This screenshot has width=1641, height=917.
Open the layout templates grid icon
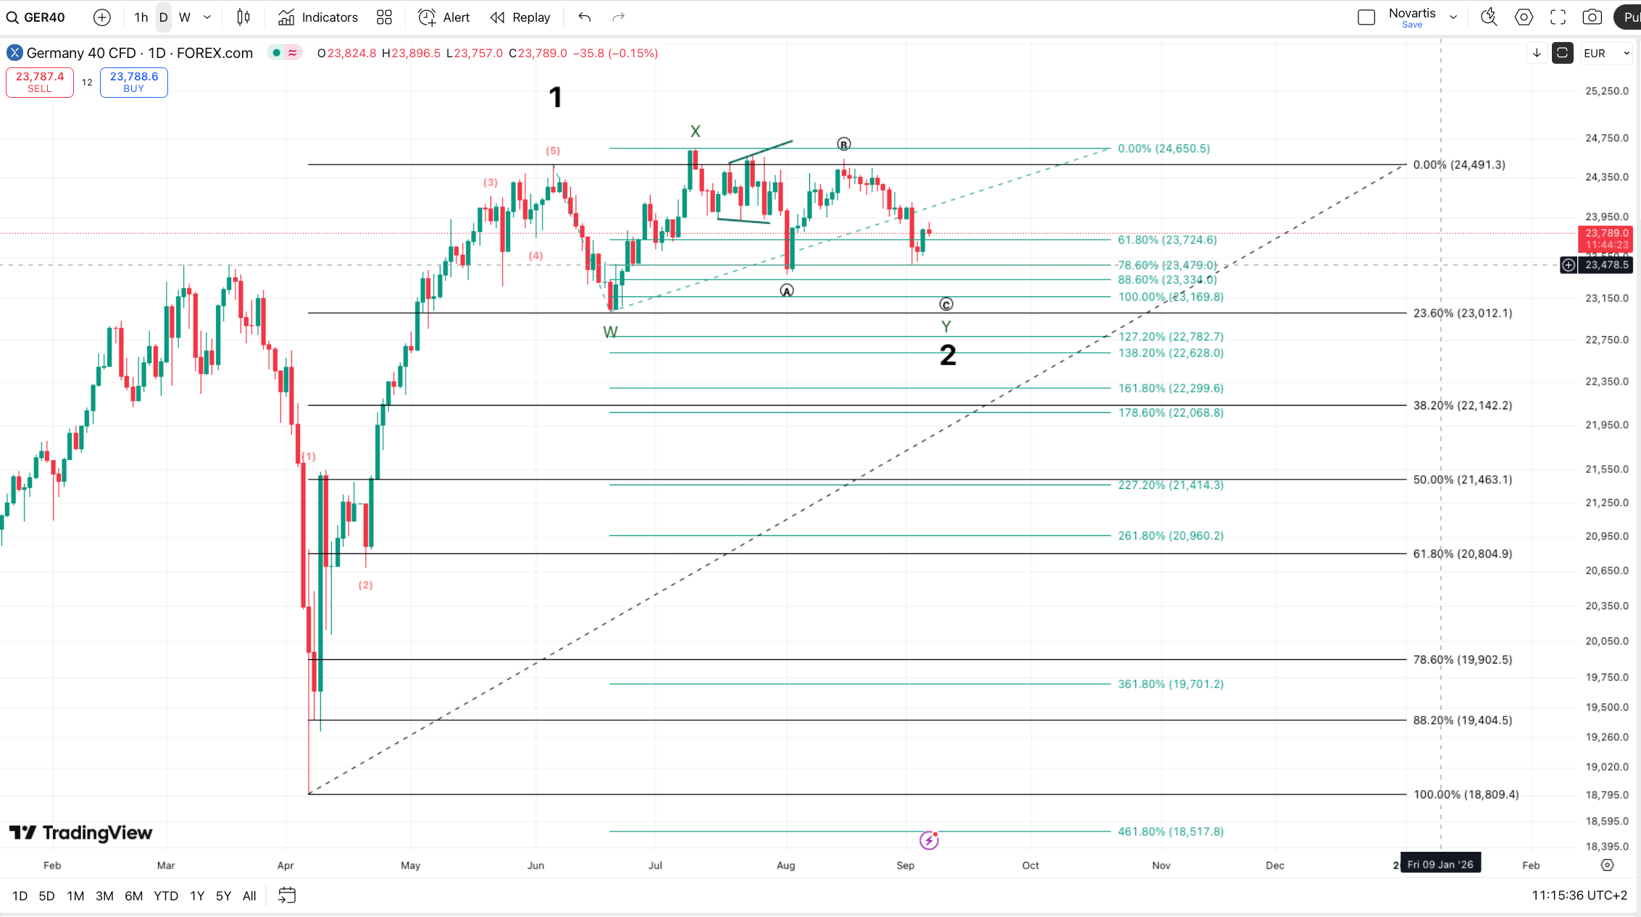coord(384,17)
